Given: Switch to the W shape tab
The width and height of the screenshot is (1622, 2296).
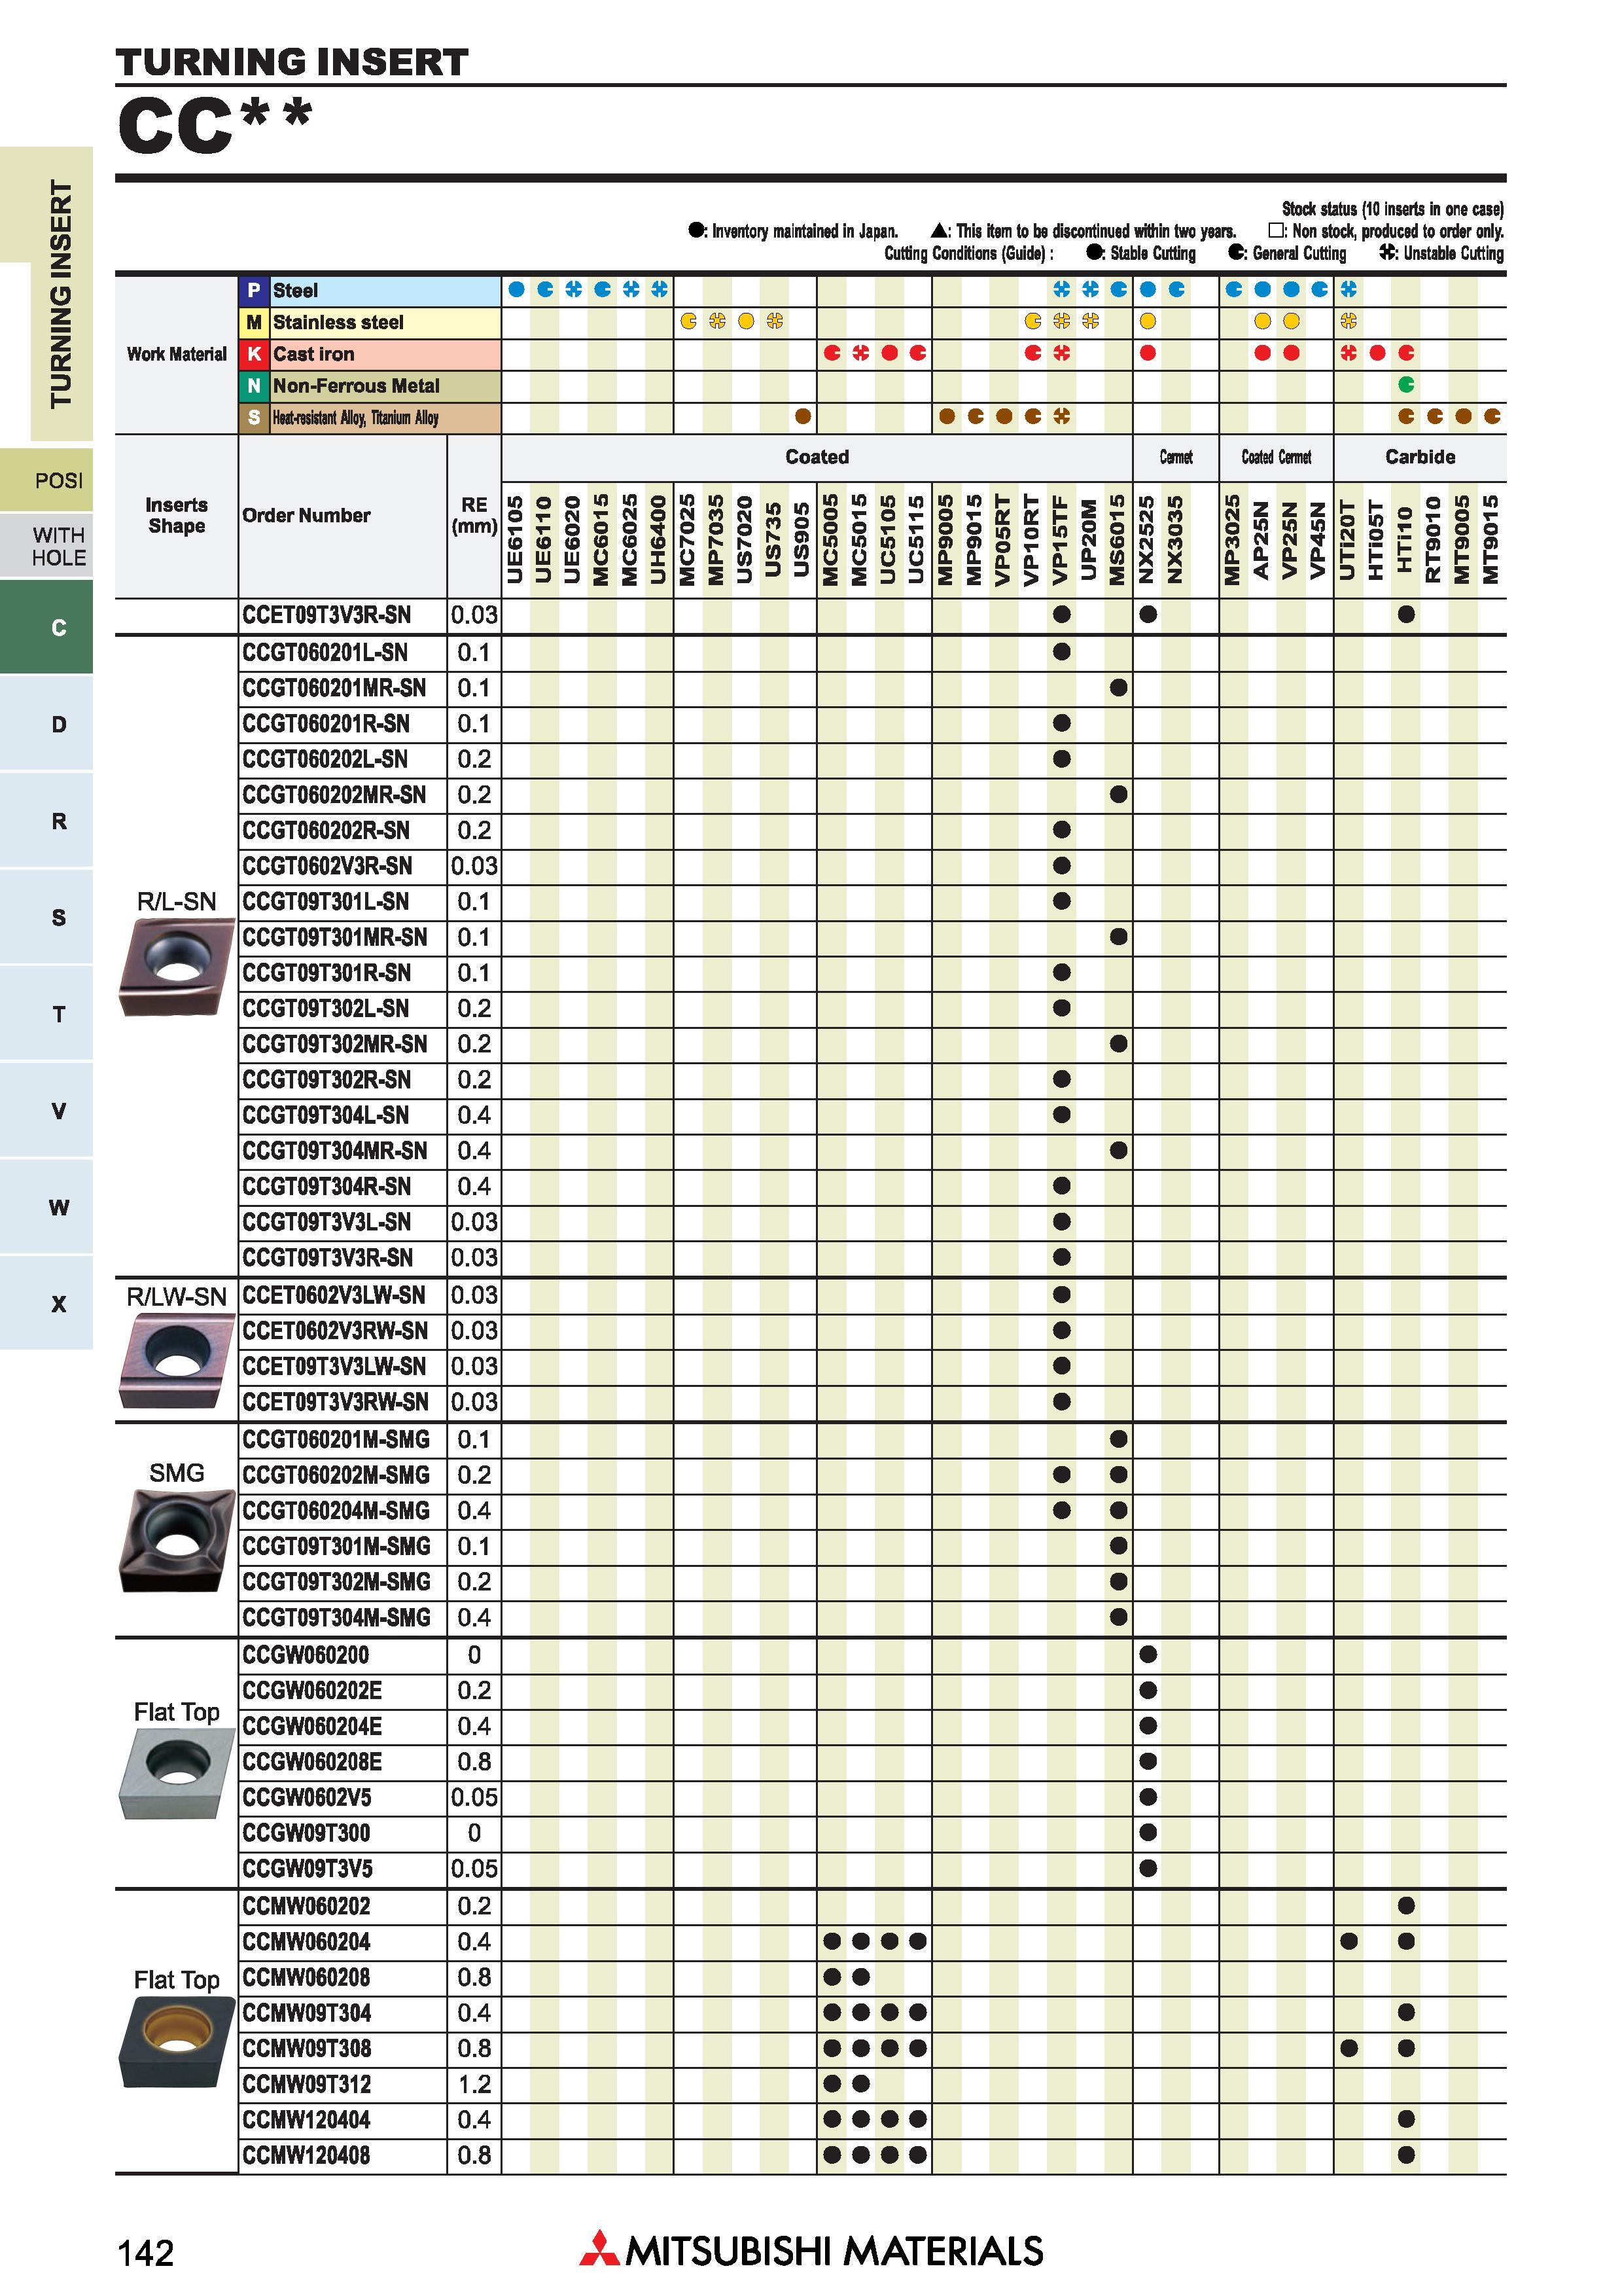Looking at the screenshot, I should [47, 1207].
